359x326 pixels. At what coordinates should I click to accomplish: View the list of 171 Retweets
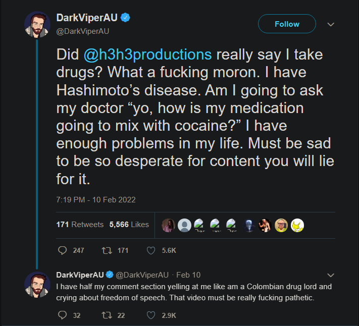coord(80,225)
